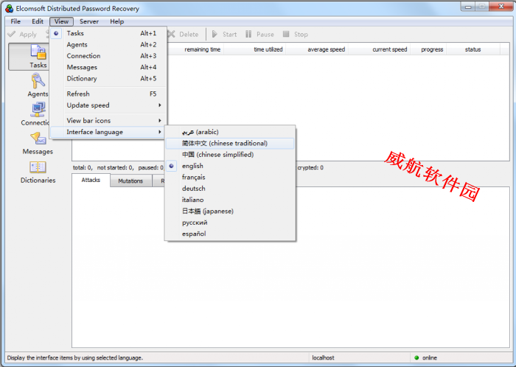Select arabic interface language

230,132
